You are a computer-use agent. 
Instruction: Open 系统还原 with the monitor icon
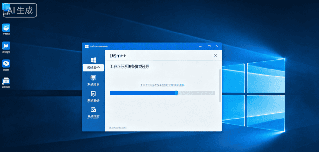tap(94, 81)
